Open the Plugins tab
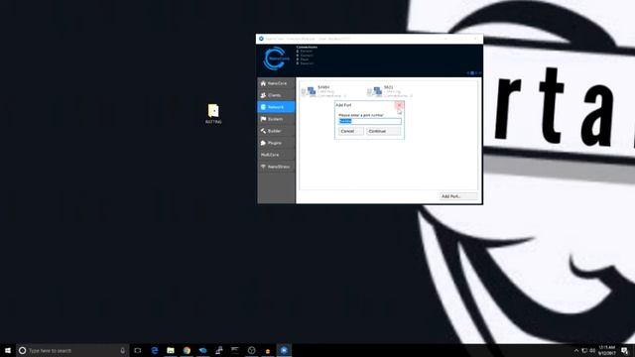The width and height of the screenshot is (635, 357). tap(276, 143)
